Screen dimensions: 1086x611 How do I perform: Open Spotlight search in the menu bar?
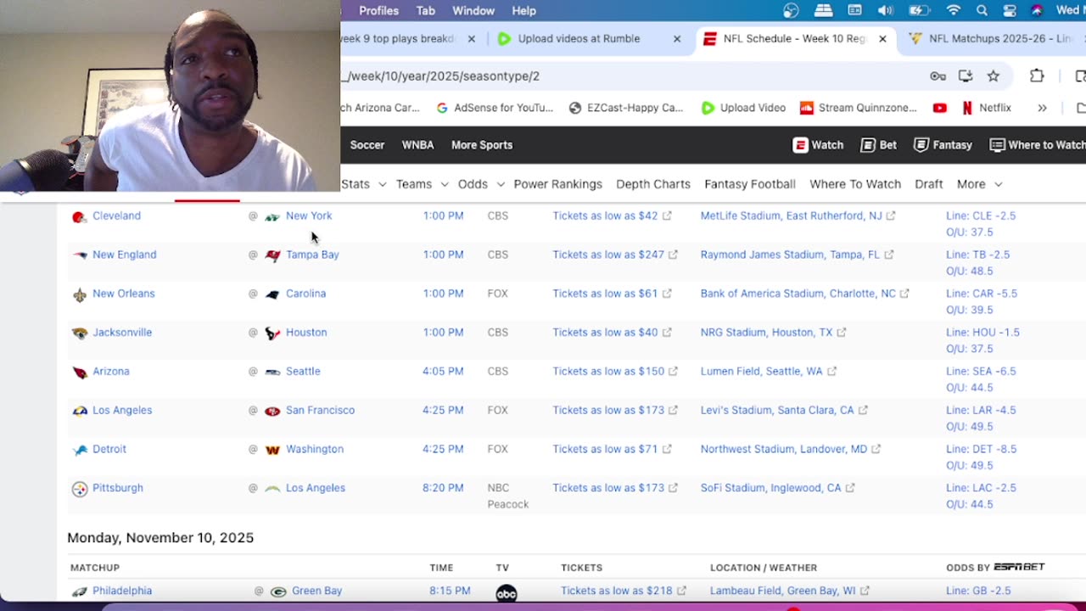tap(982, 11)
